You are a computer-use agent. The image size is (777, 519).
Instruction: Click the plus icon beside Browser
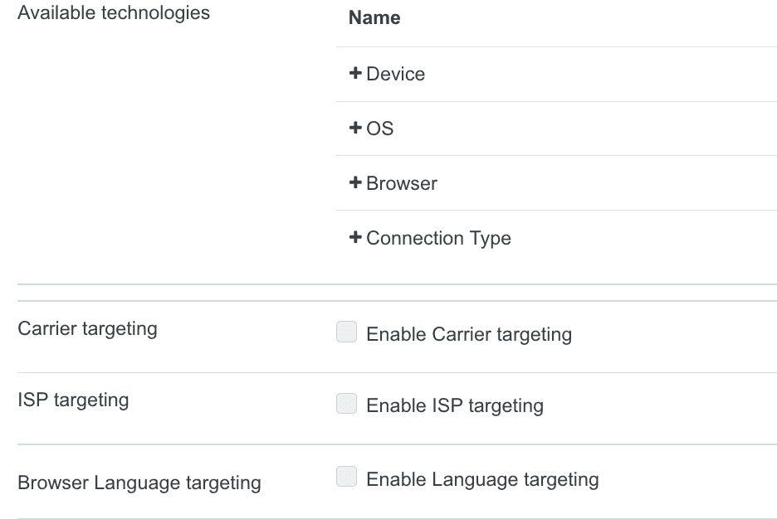tap(356, 183)
